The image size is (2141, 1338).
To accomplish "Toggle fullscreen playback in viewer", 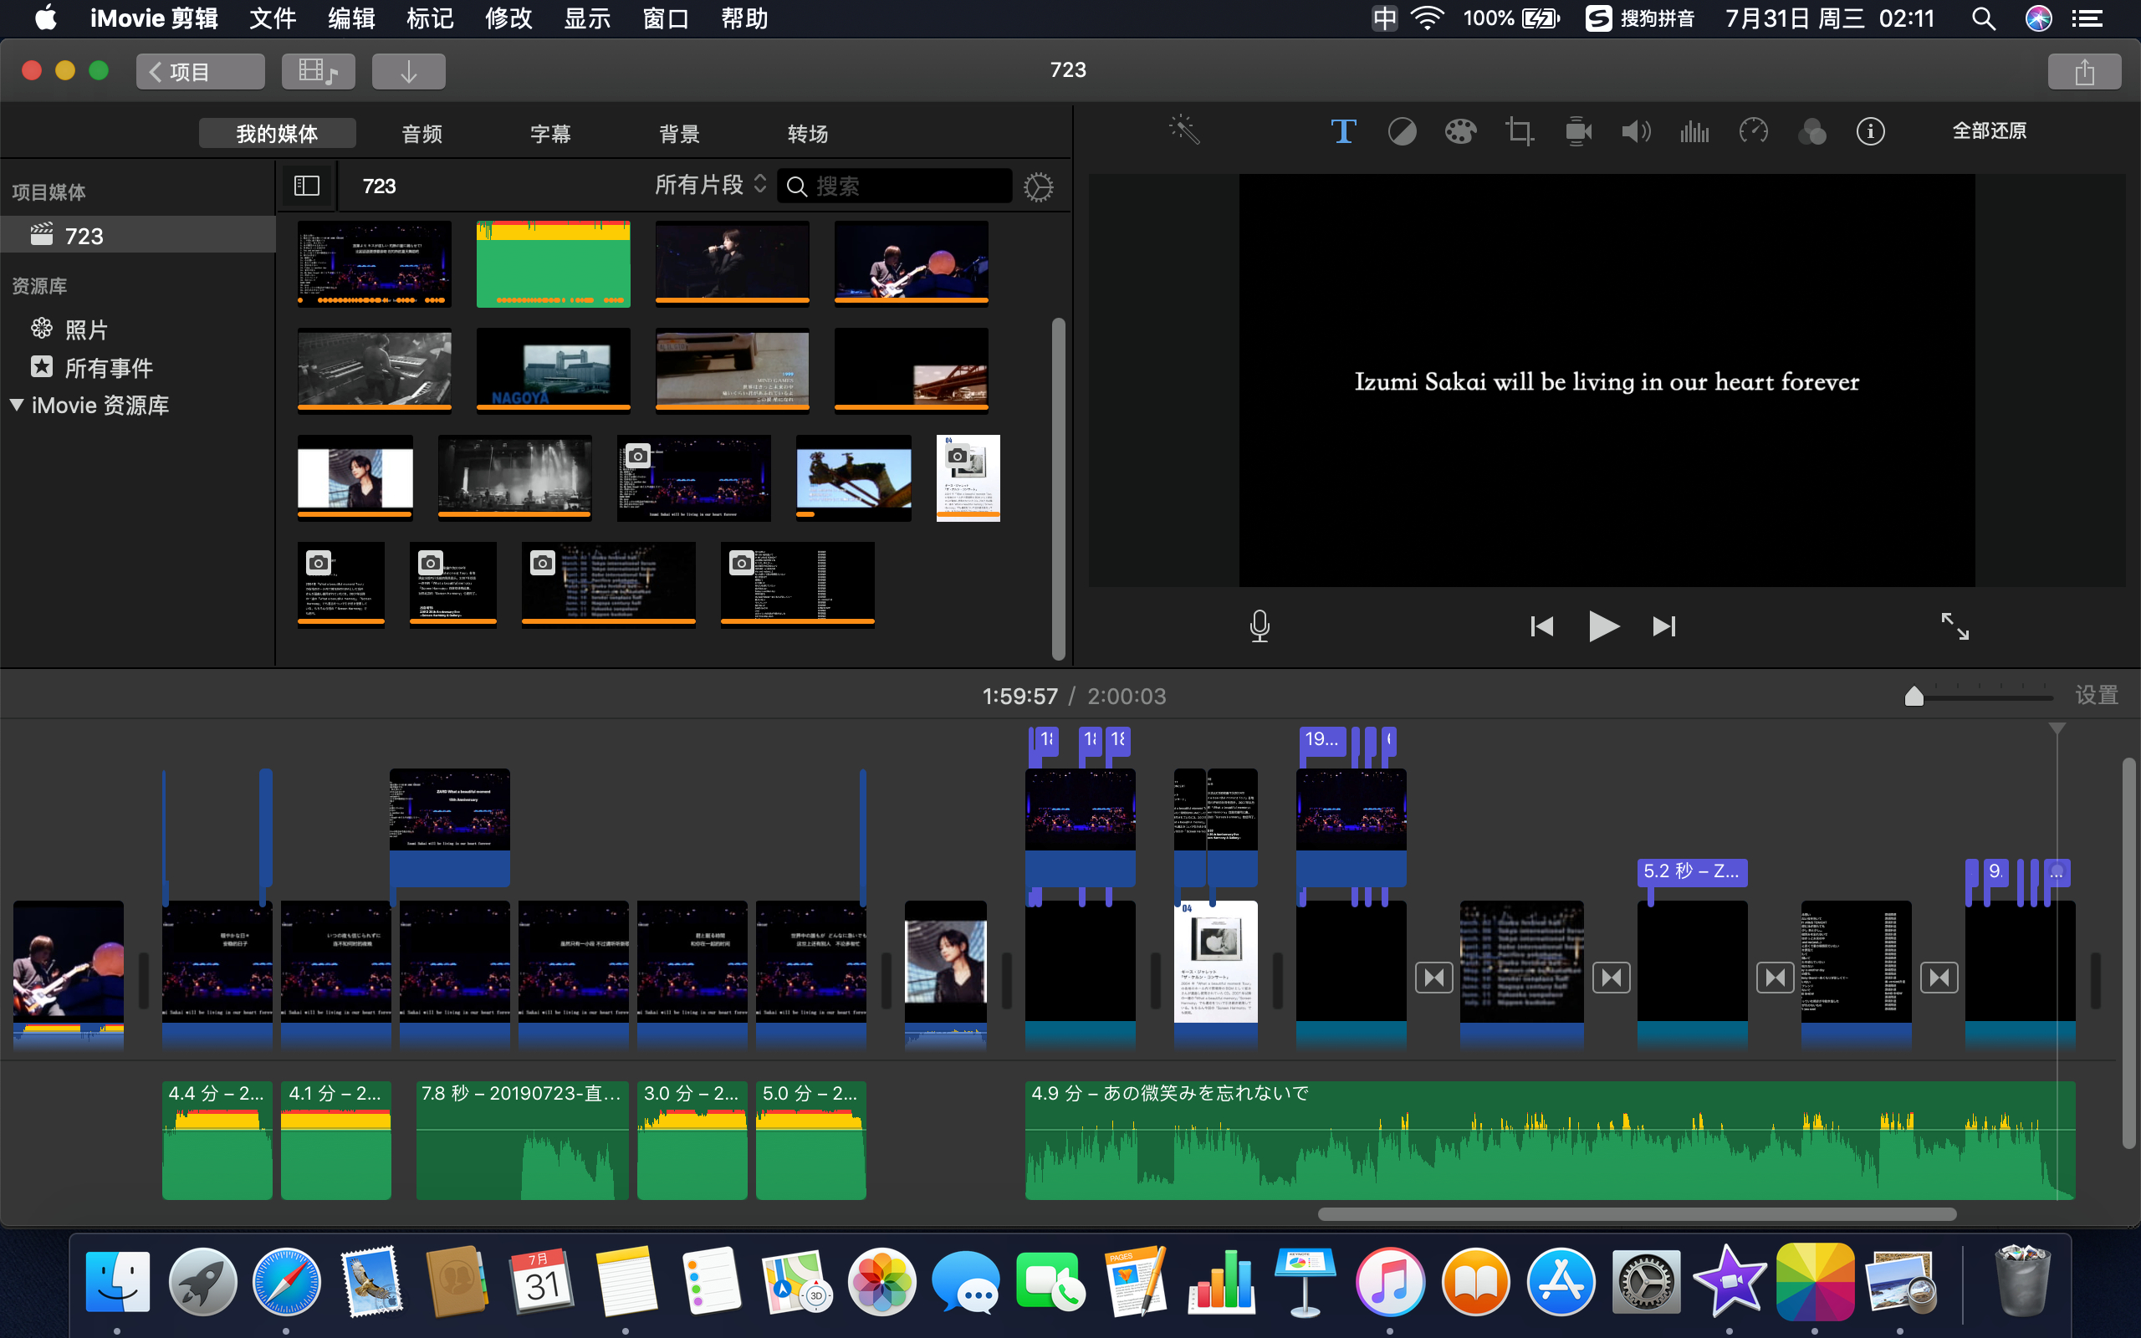I will click(1954, 626).
